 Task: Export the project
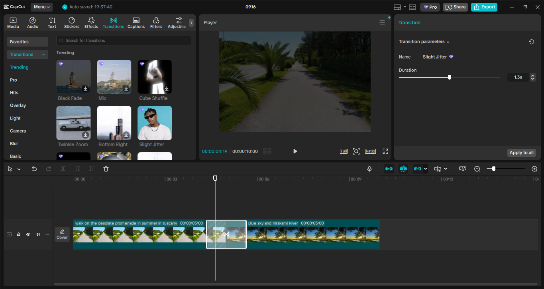pos(484,7)
